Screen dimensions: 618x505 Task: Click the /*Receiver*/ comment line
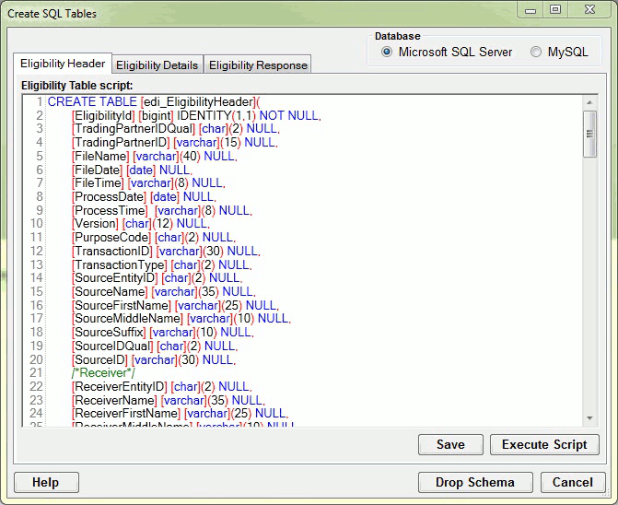(x=103, y=373)
